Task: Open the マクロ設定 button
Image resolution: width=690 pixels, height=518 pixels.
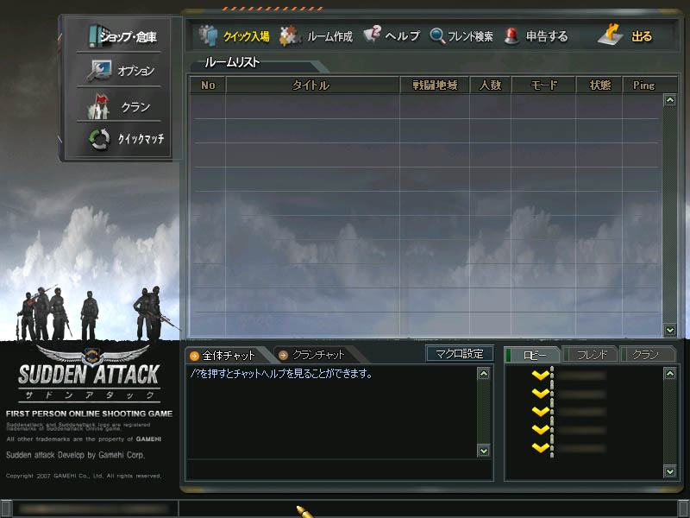Action: (460, 354)
